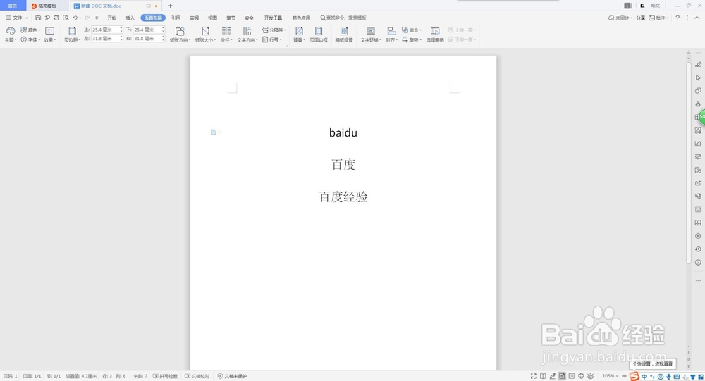The width and height of the screenshot is (705, 381).
Task: Click the right margin (右) input field
Action: pyautogui.click(x=147, y=39)
